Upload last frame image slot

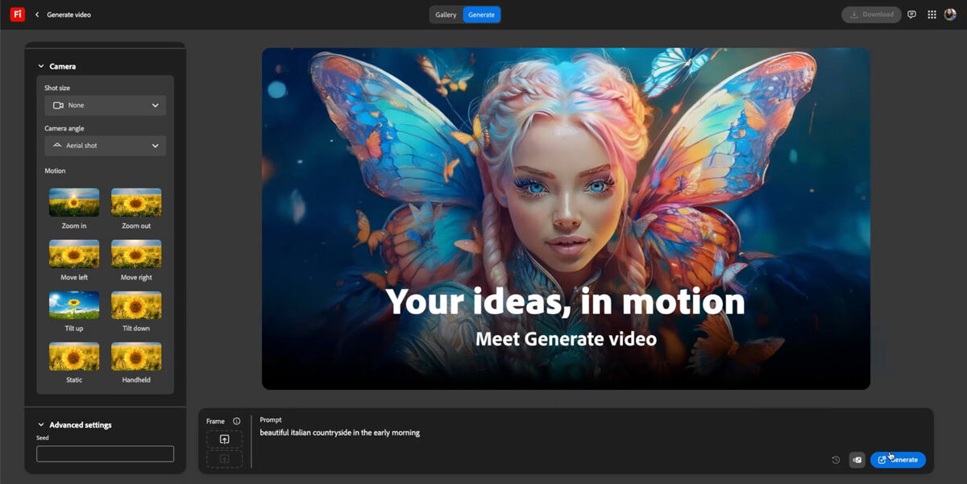tap(224, 459)
